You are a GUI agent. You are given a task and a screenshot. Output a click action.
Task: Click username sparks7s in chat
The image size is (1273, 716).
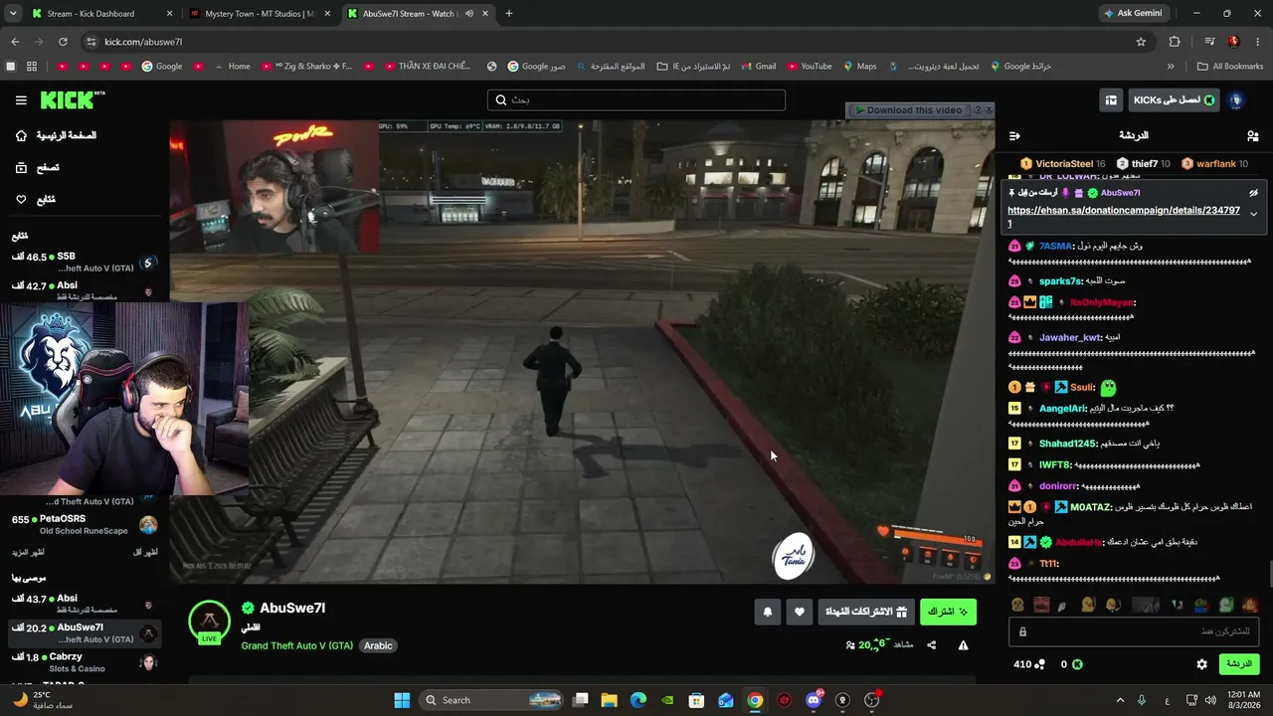click(1060, 281)
